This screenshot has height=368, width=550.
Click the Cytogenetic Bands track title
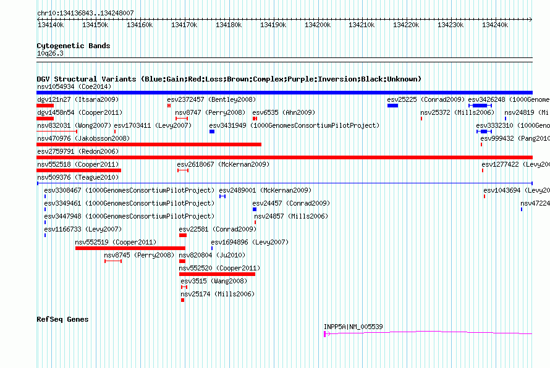[74, 46]
